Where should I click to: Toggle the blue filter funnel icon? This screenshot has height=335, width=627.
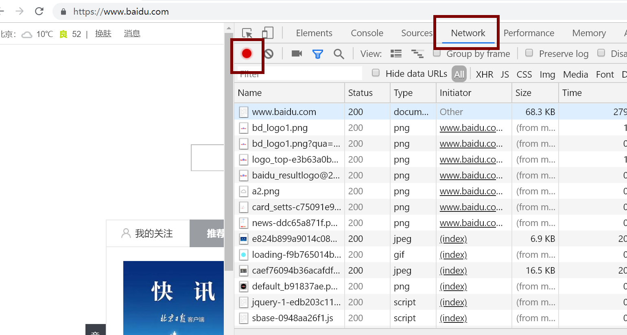click(x=318, y=54)
